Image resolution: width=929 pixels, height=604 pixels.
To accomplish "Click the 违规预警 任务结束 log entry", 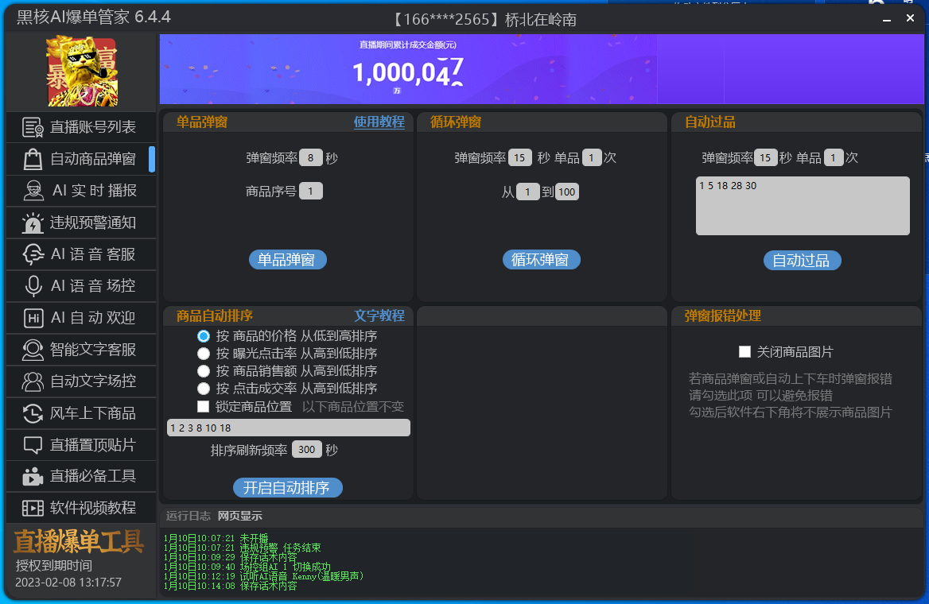I will (242, 548).
